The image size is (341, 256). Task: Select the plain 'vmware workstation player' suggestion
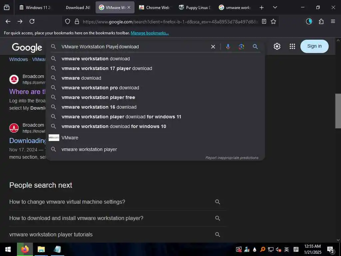click(155, 149)
